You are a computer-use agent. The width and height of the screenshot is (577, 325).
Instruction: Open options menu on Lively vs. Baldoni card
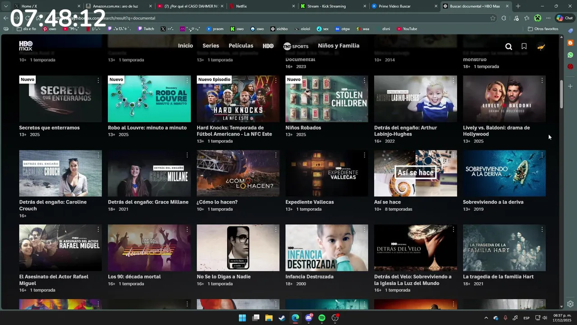(542, 80)
